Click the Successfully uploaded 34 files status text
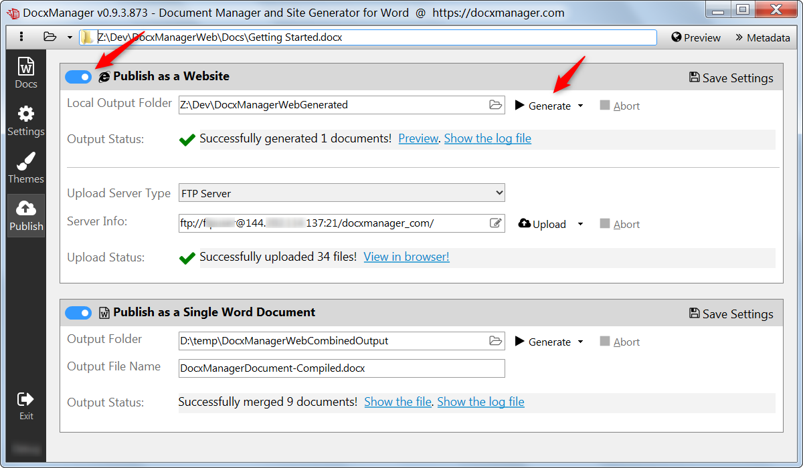The width and height of the screenshot is (803, 468). click(278, 257)
